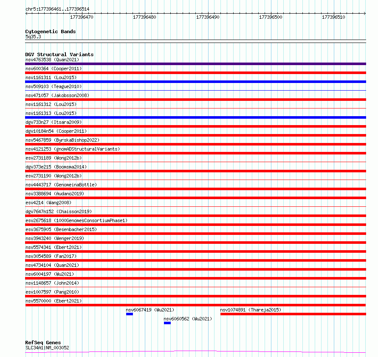This screenshot has width=378, height=357.
Task: Click the nsv4763538 (Quan2021) variant label
Action: coord(52,60)
